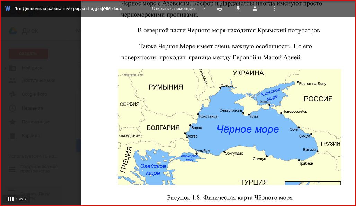The width and height of the screenshot is (356, 206).
Task: Open sharing with the add-person icon
Action: (x=256, y=8)
